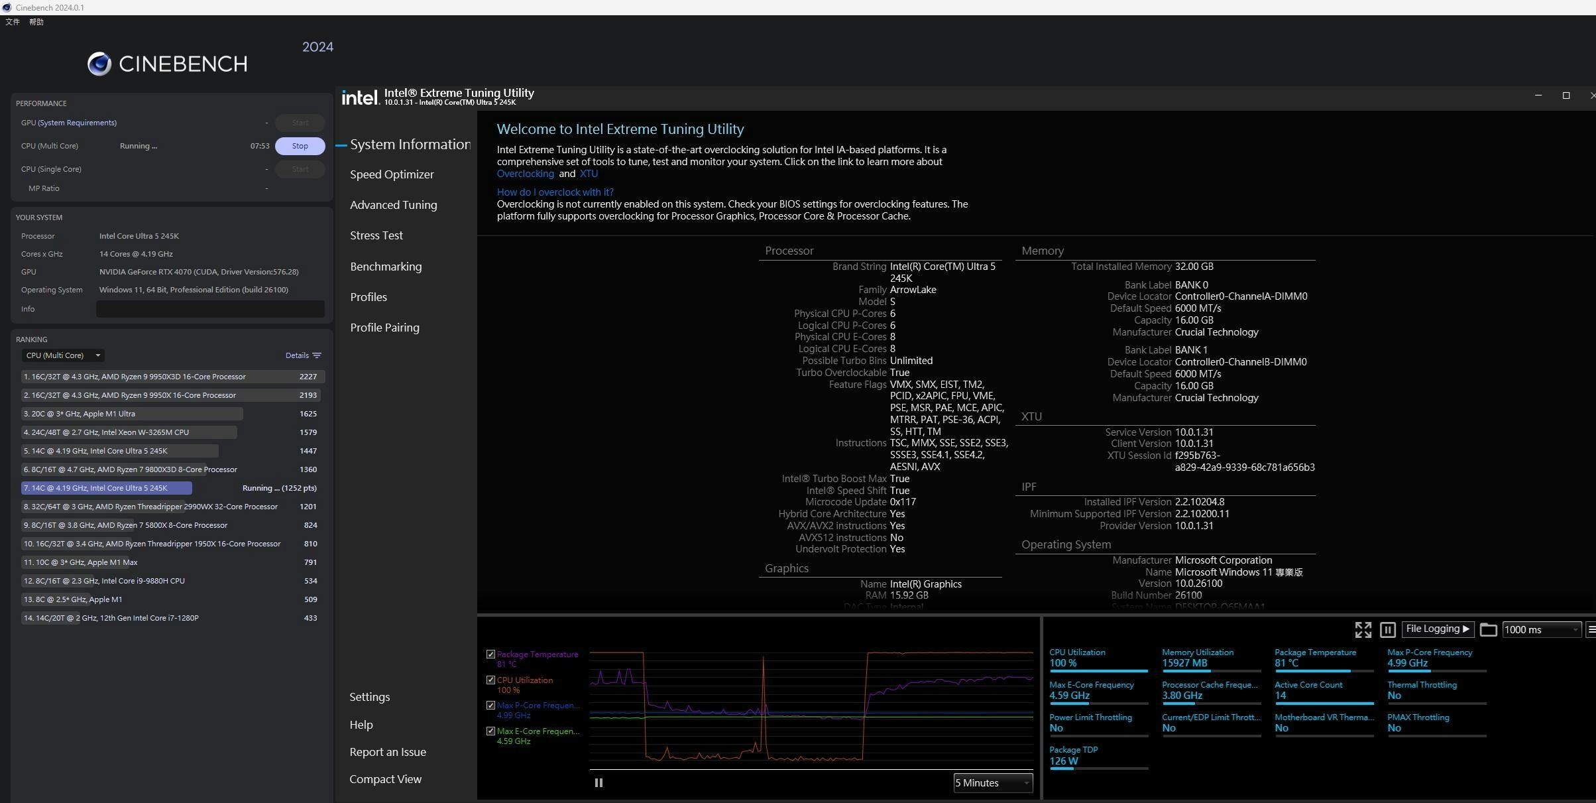Switch to the Stress Test section
Image resolution: width=1596 pixels, height=803 pixels.
376,235
